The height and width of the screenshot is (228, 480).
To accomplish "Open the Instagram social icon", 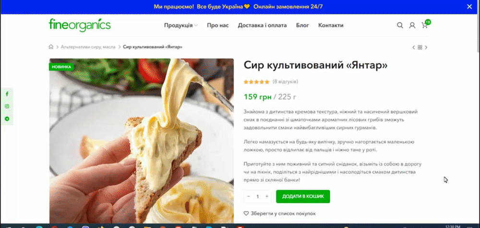I will (7, 106).
